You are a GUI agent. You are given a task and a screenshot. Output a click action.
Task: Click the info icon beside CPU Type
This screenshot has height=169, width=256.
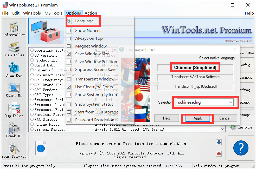click(32, 94)
